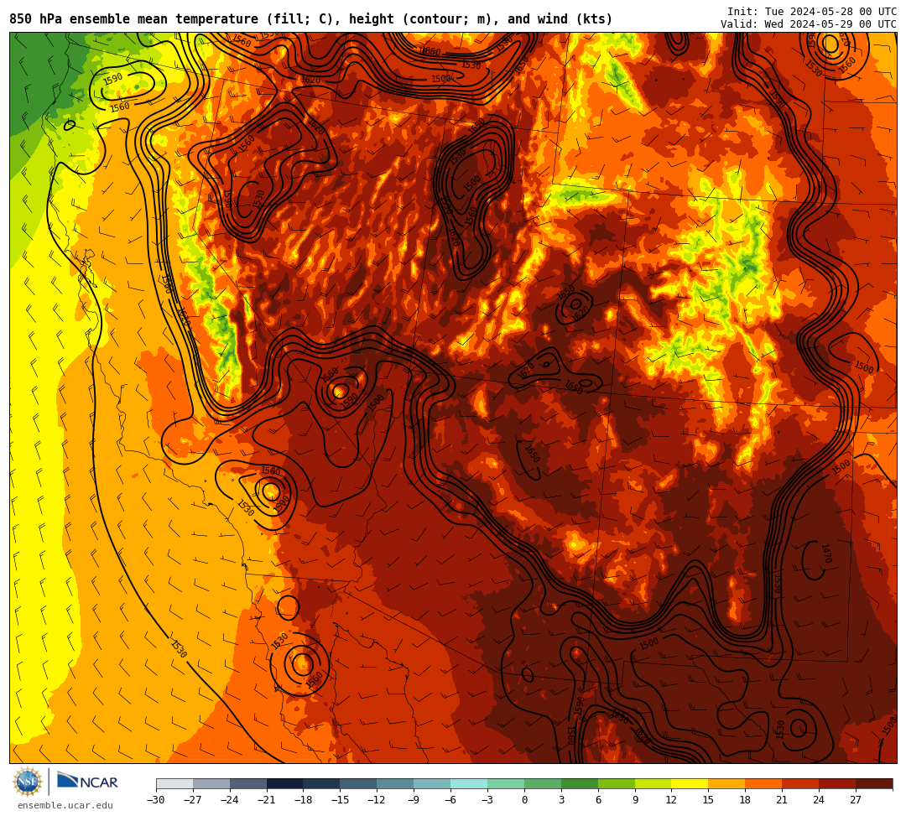Click the Valid: Wed 2024-05-29 00 UTC text

[x=809, y=24]
